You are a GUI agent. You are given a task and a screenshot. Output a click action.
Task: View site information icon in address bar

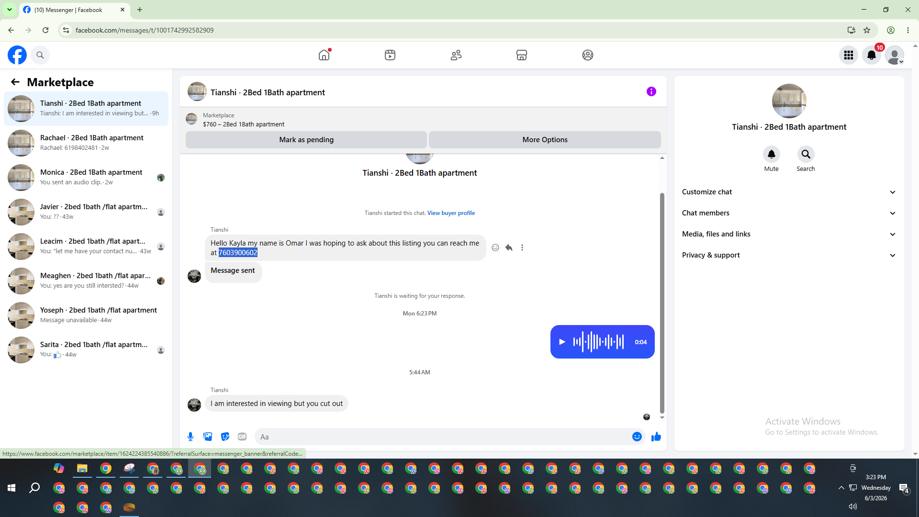tap(66, 30)
